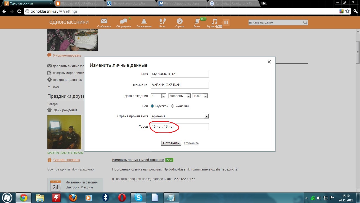
Task: Switch to the fifth browser tab
Action: pos(234,4)
